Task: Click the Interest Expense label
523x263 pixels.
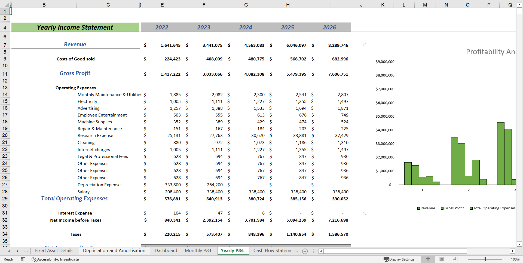Action: point(75,213)
